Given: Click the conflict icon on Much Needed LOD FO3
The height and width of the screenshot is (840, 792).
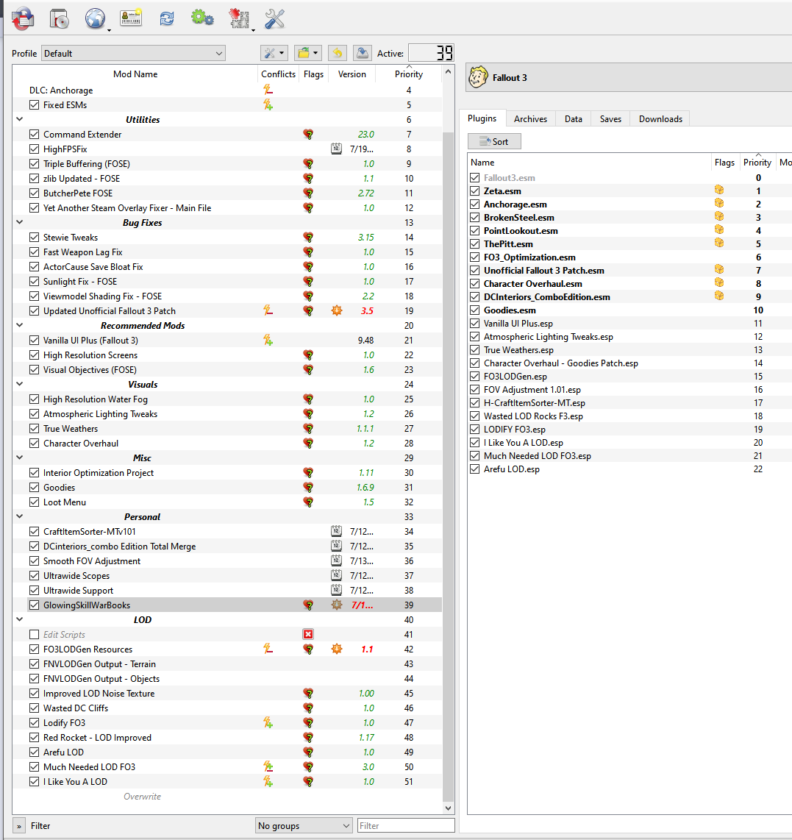Looking at the screenshot, I should coord(268,766).
